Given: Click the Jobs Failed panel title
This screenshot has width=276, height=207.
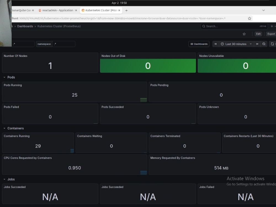Looking at the screenshot, I should pos(207,187).
